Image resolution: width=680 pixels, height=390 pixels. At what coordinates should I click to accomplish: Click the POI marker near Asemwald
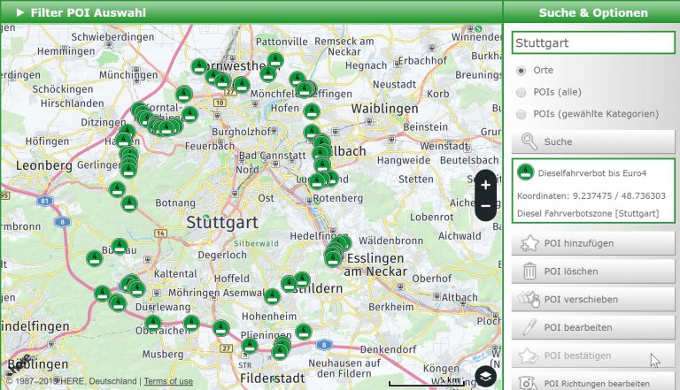click(273, 297)
